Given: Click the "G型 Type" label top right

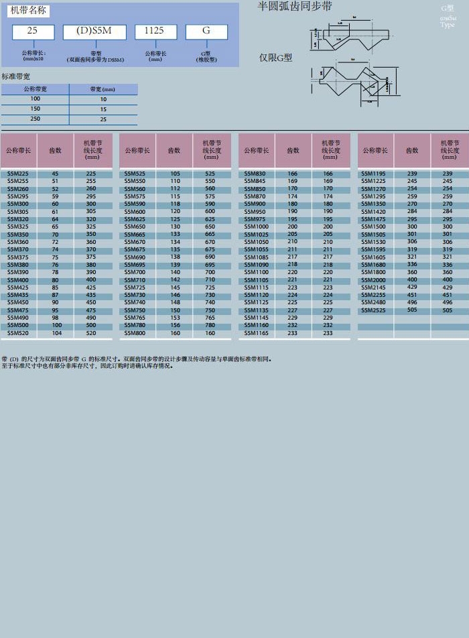Looking at the screenshot, I should 448,17.
